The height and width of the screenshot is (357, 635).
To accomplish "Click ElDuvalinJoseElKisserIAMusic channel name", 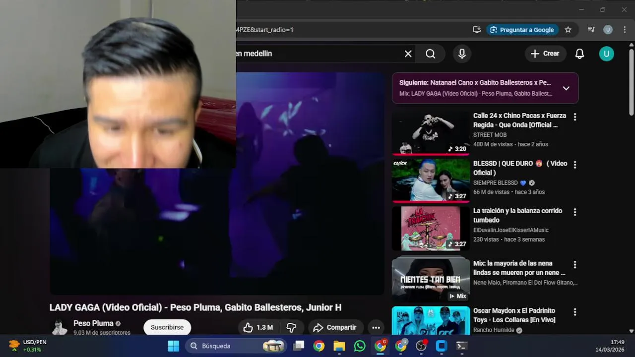I will (x=510, y=230).
